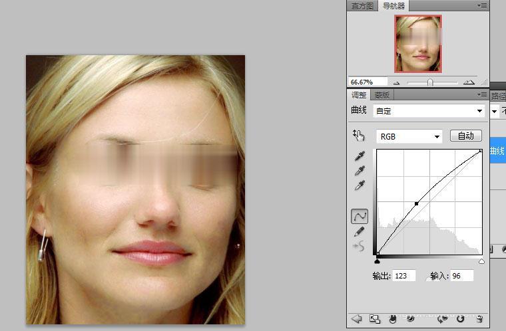The image size is (506, 331).
Task: Open the blend mode dropdown arrow at right edge
Action: (494, 112)
